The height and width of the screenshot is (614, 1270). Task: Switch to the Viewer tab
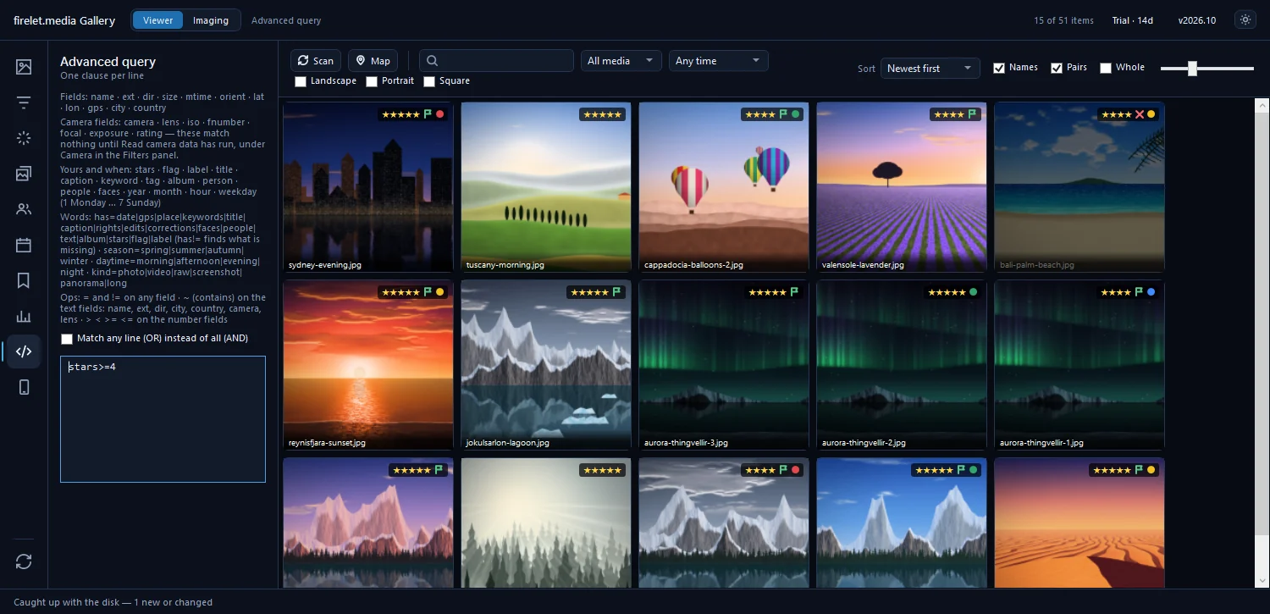[x=157, y=20]
